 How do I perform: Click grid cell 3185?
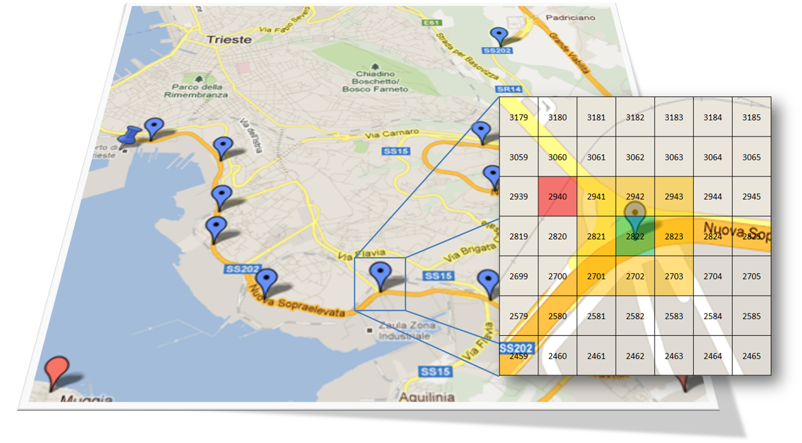(752, 117)
